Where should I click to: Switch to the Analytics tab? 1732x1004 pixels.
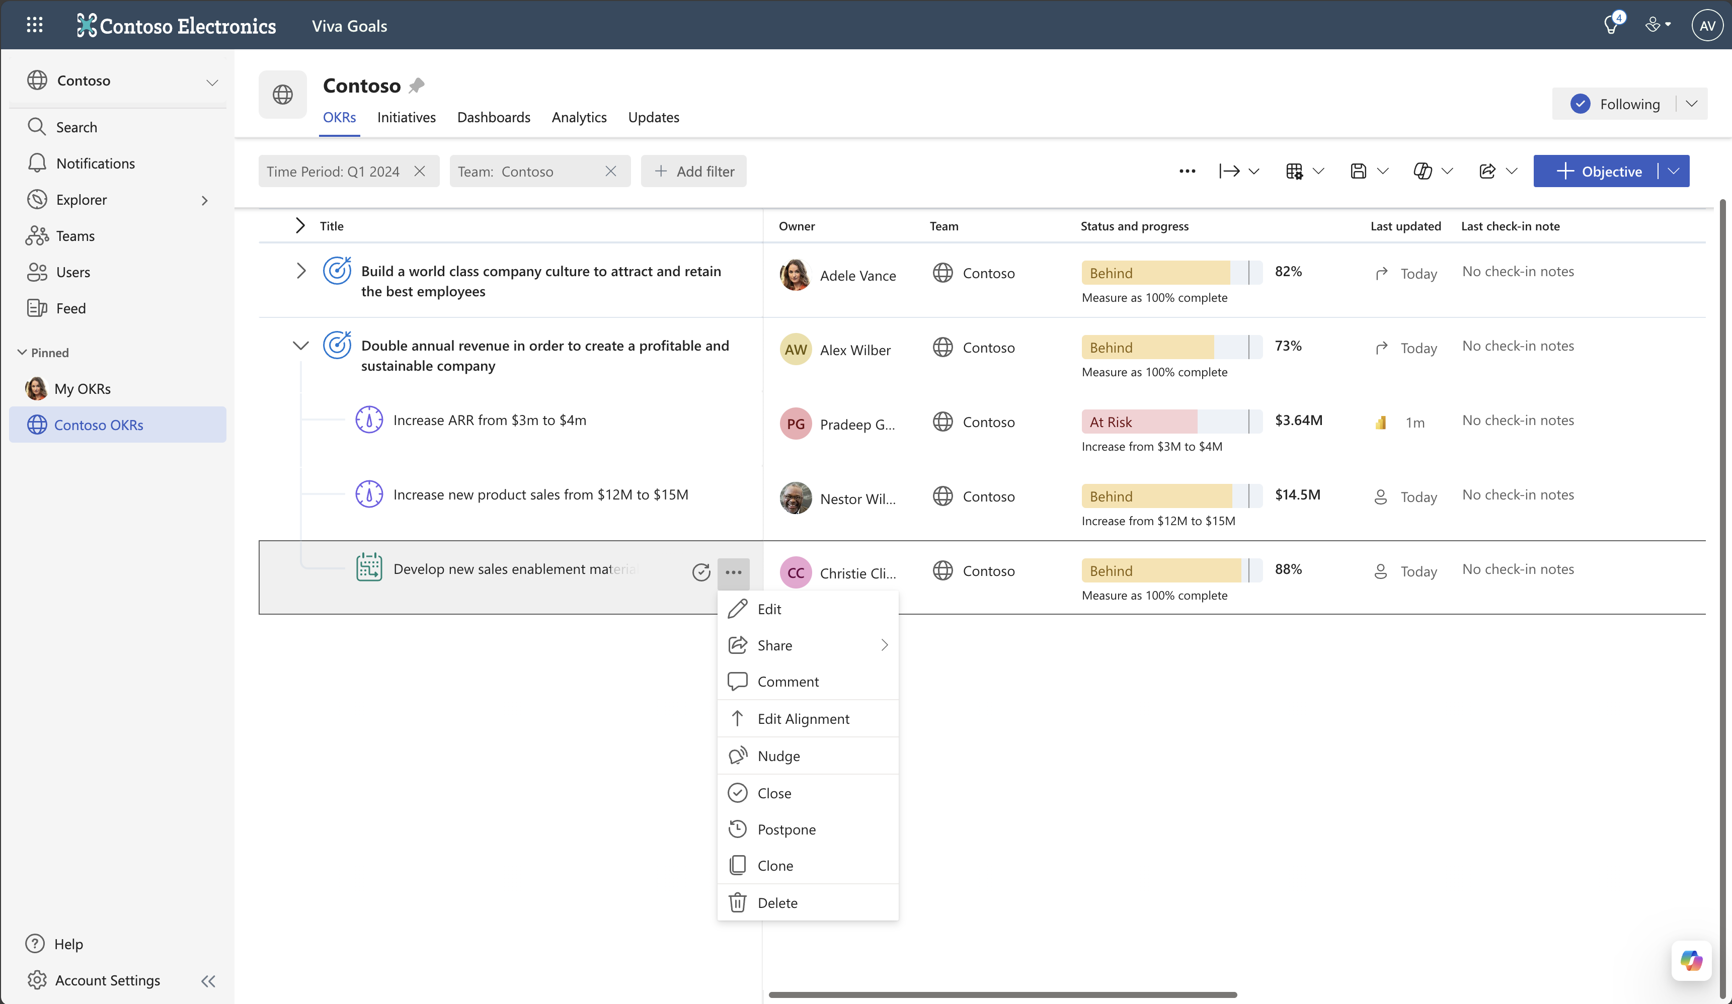pos(579,117)
